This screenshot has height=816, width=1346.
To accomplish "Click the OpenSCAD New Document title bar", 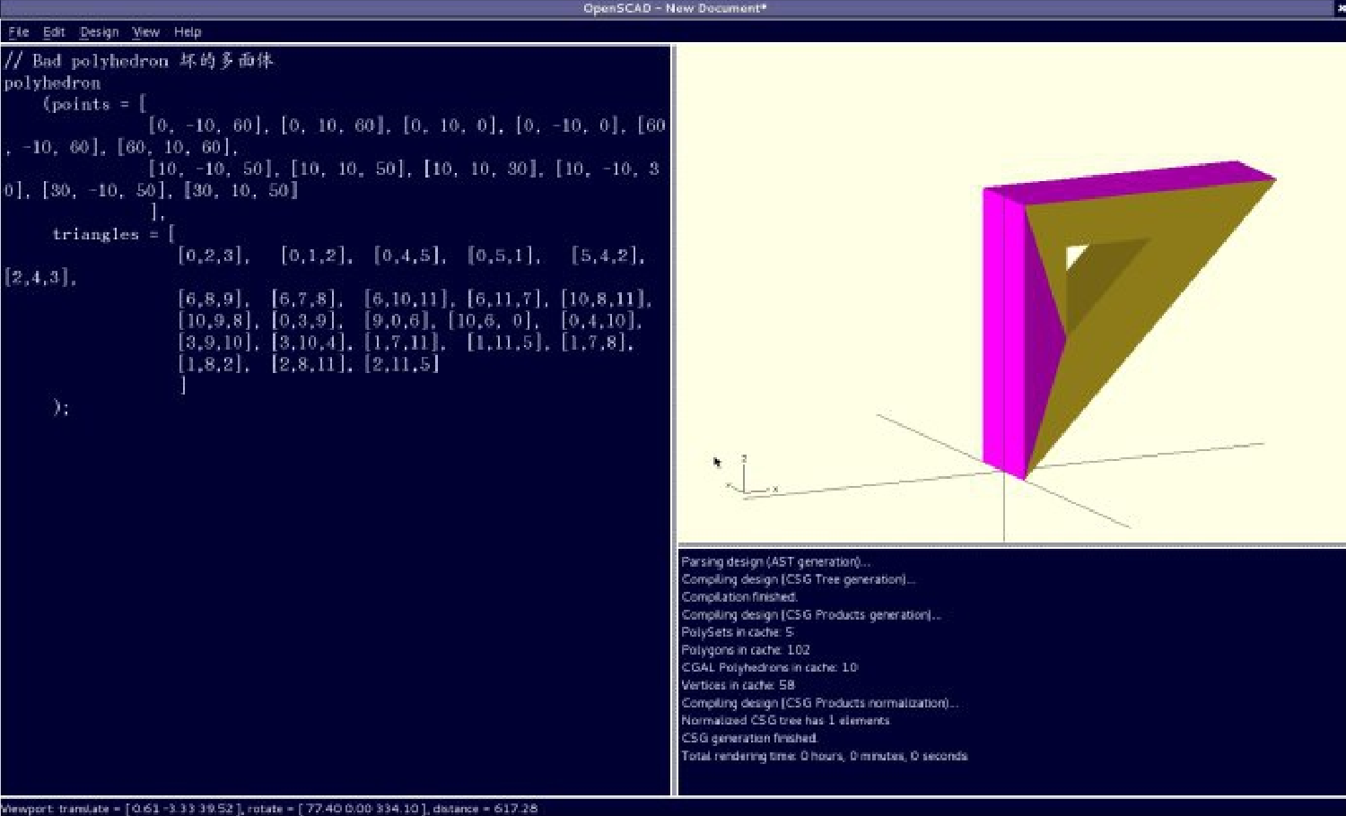I will pos(673,8).
